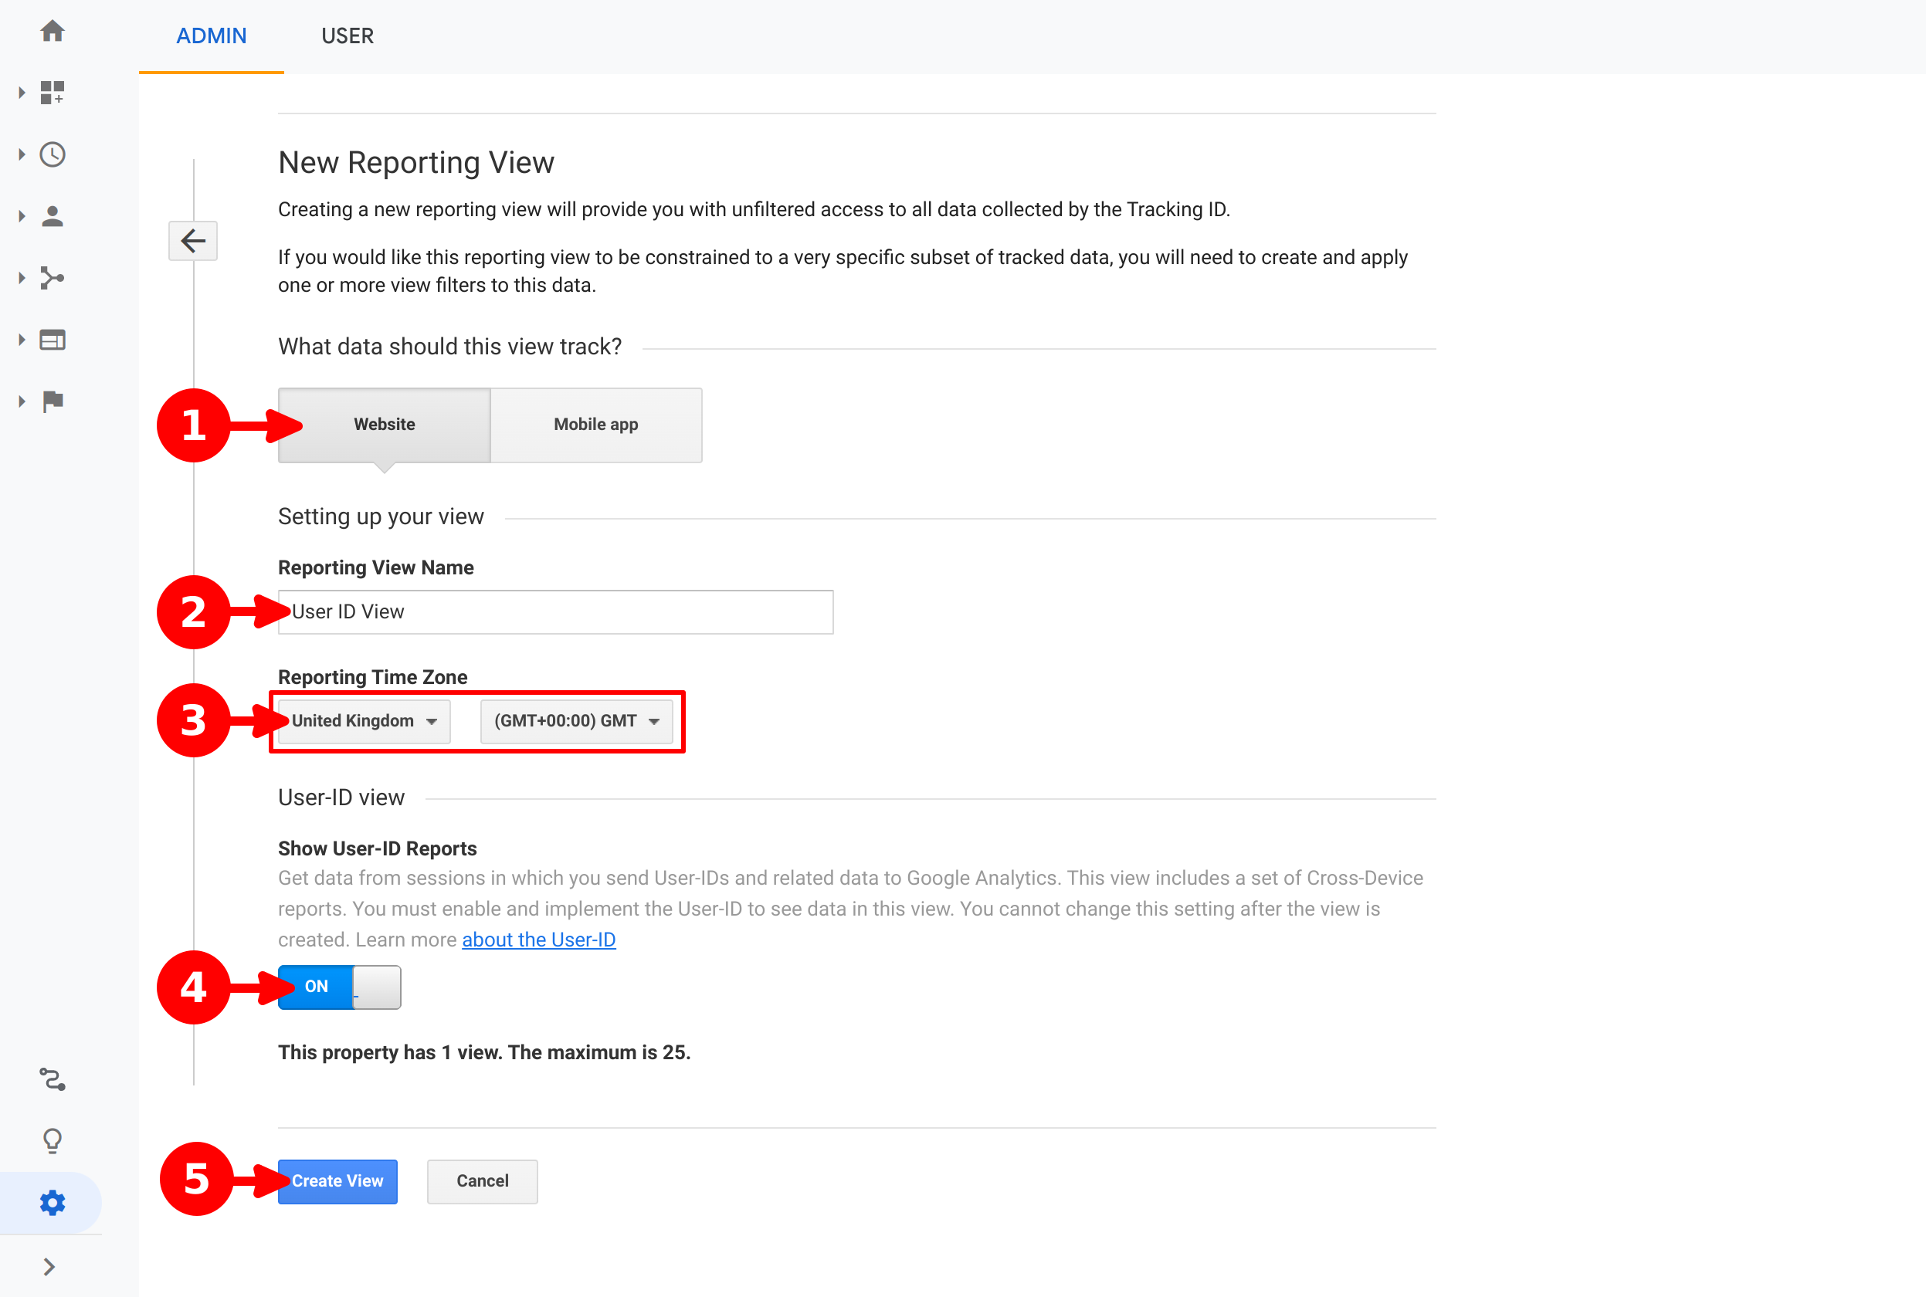Open the Acquisition icon in sidebar

52,278
